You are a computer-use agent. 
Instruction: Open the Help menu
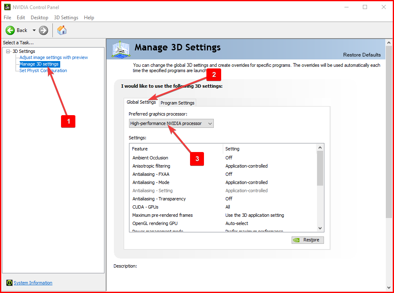89,18
